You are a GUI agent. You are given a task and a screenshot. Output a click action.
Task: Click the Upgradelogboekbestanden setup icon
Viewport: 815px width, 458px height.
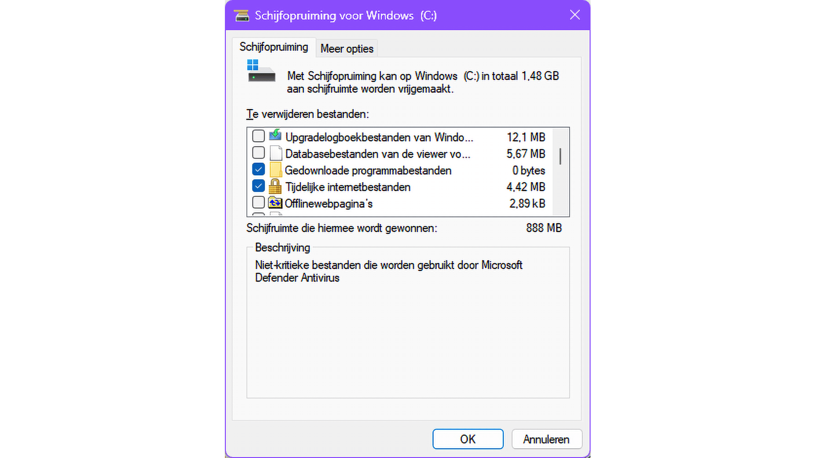pos(275,136)
